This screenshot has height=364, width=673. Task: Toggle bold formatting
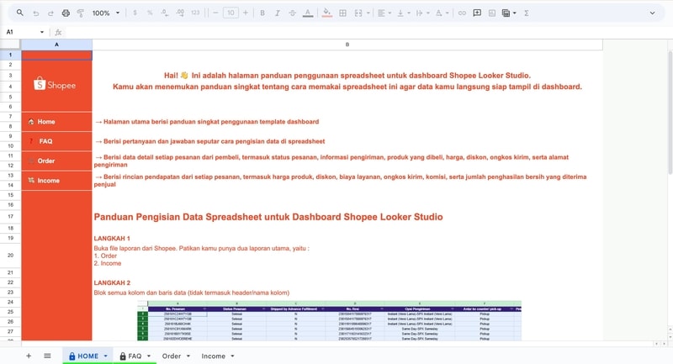pos(262,13)
